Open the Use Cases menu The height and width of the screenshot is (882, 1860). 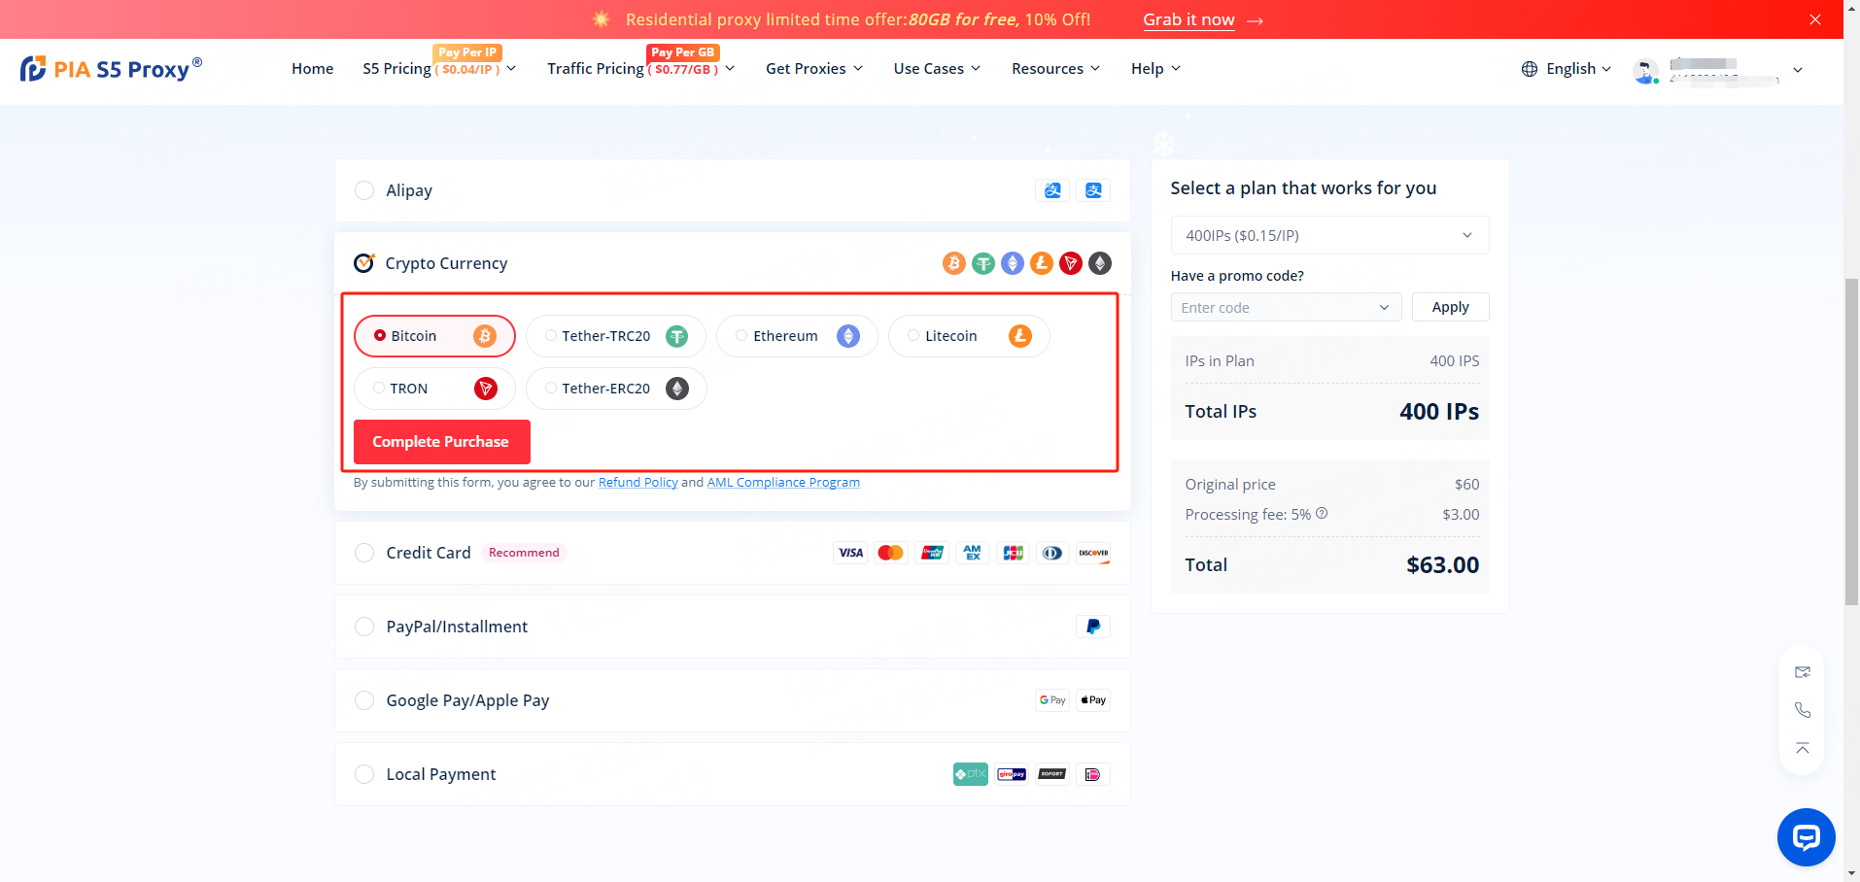click(x=937, y=69)
